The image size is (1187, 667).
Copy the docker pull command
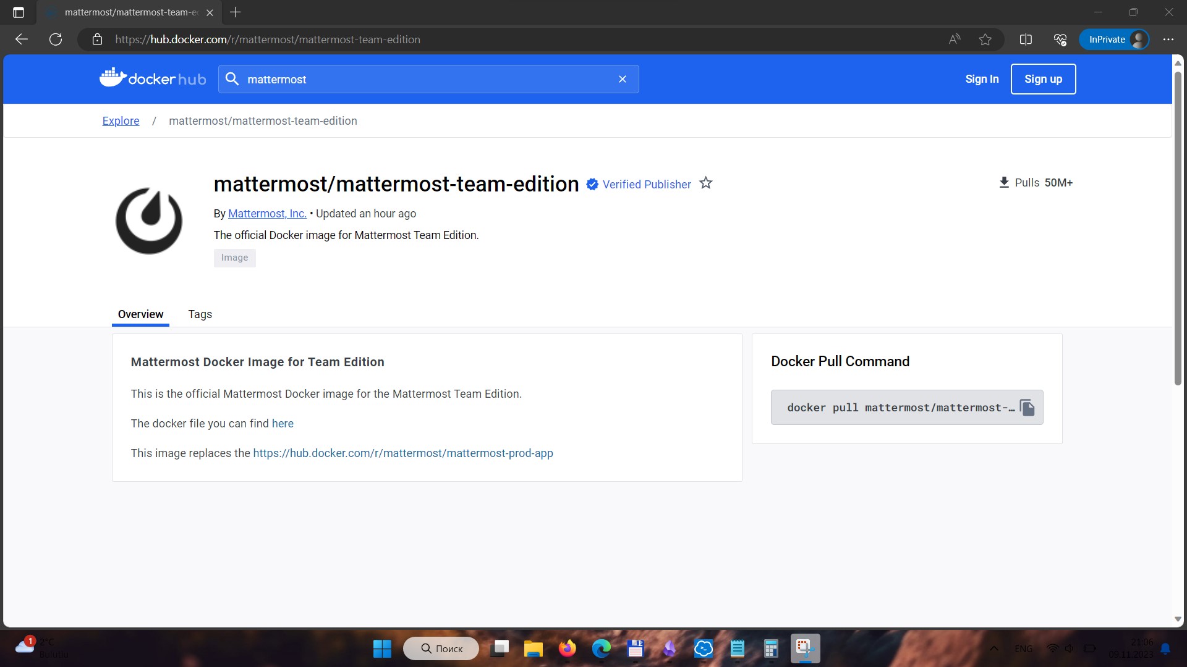click(1027, 408)
